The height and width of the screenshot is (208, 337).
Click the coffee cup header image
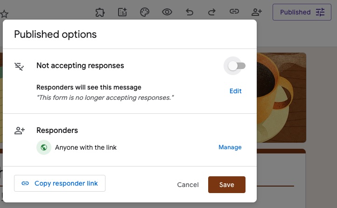281,97
